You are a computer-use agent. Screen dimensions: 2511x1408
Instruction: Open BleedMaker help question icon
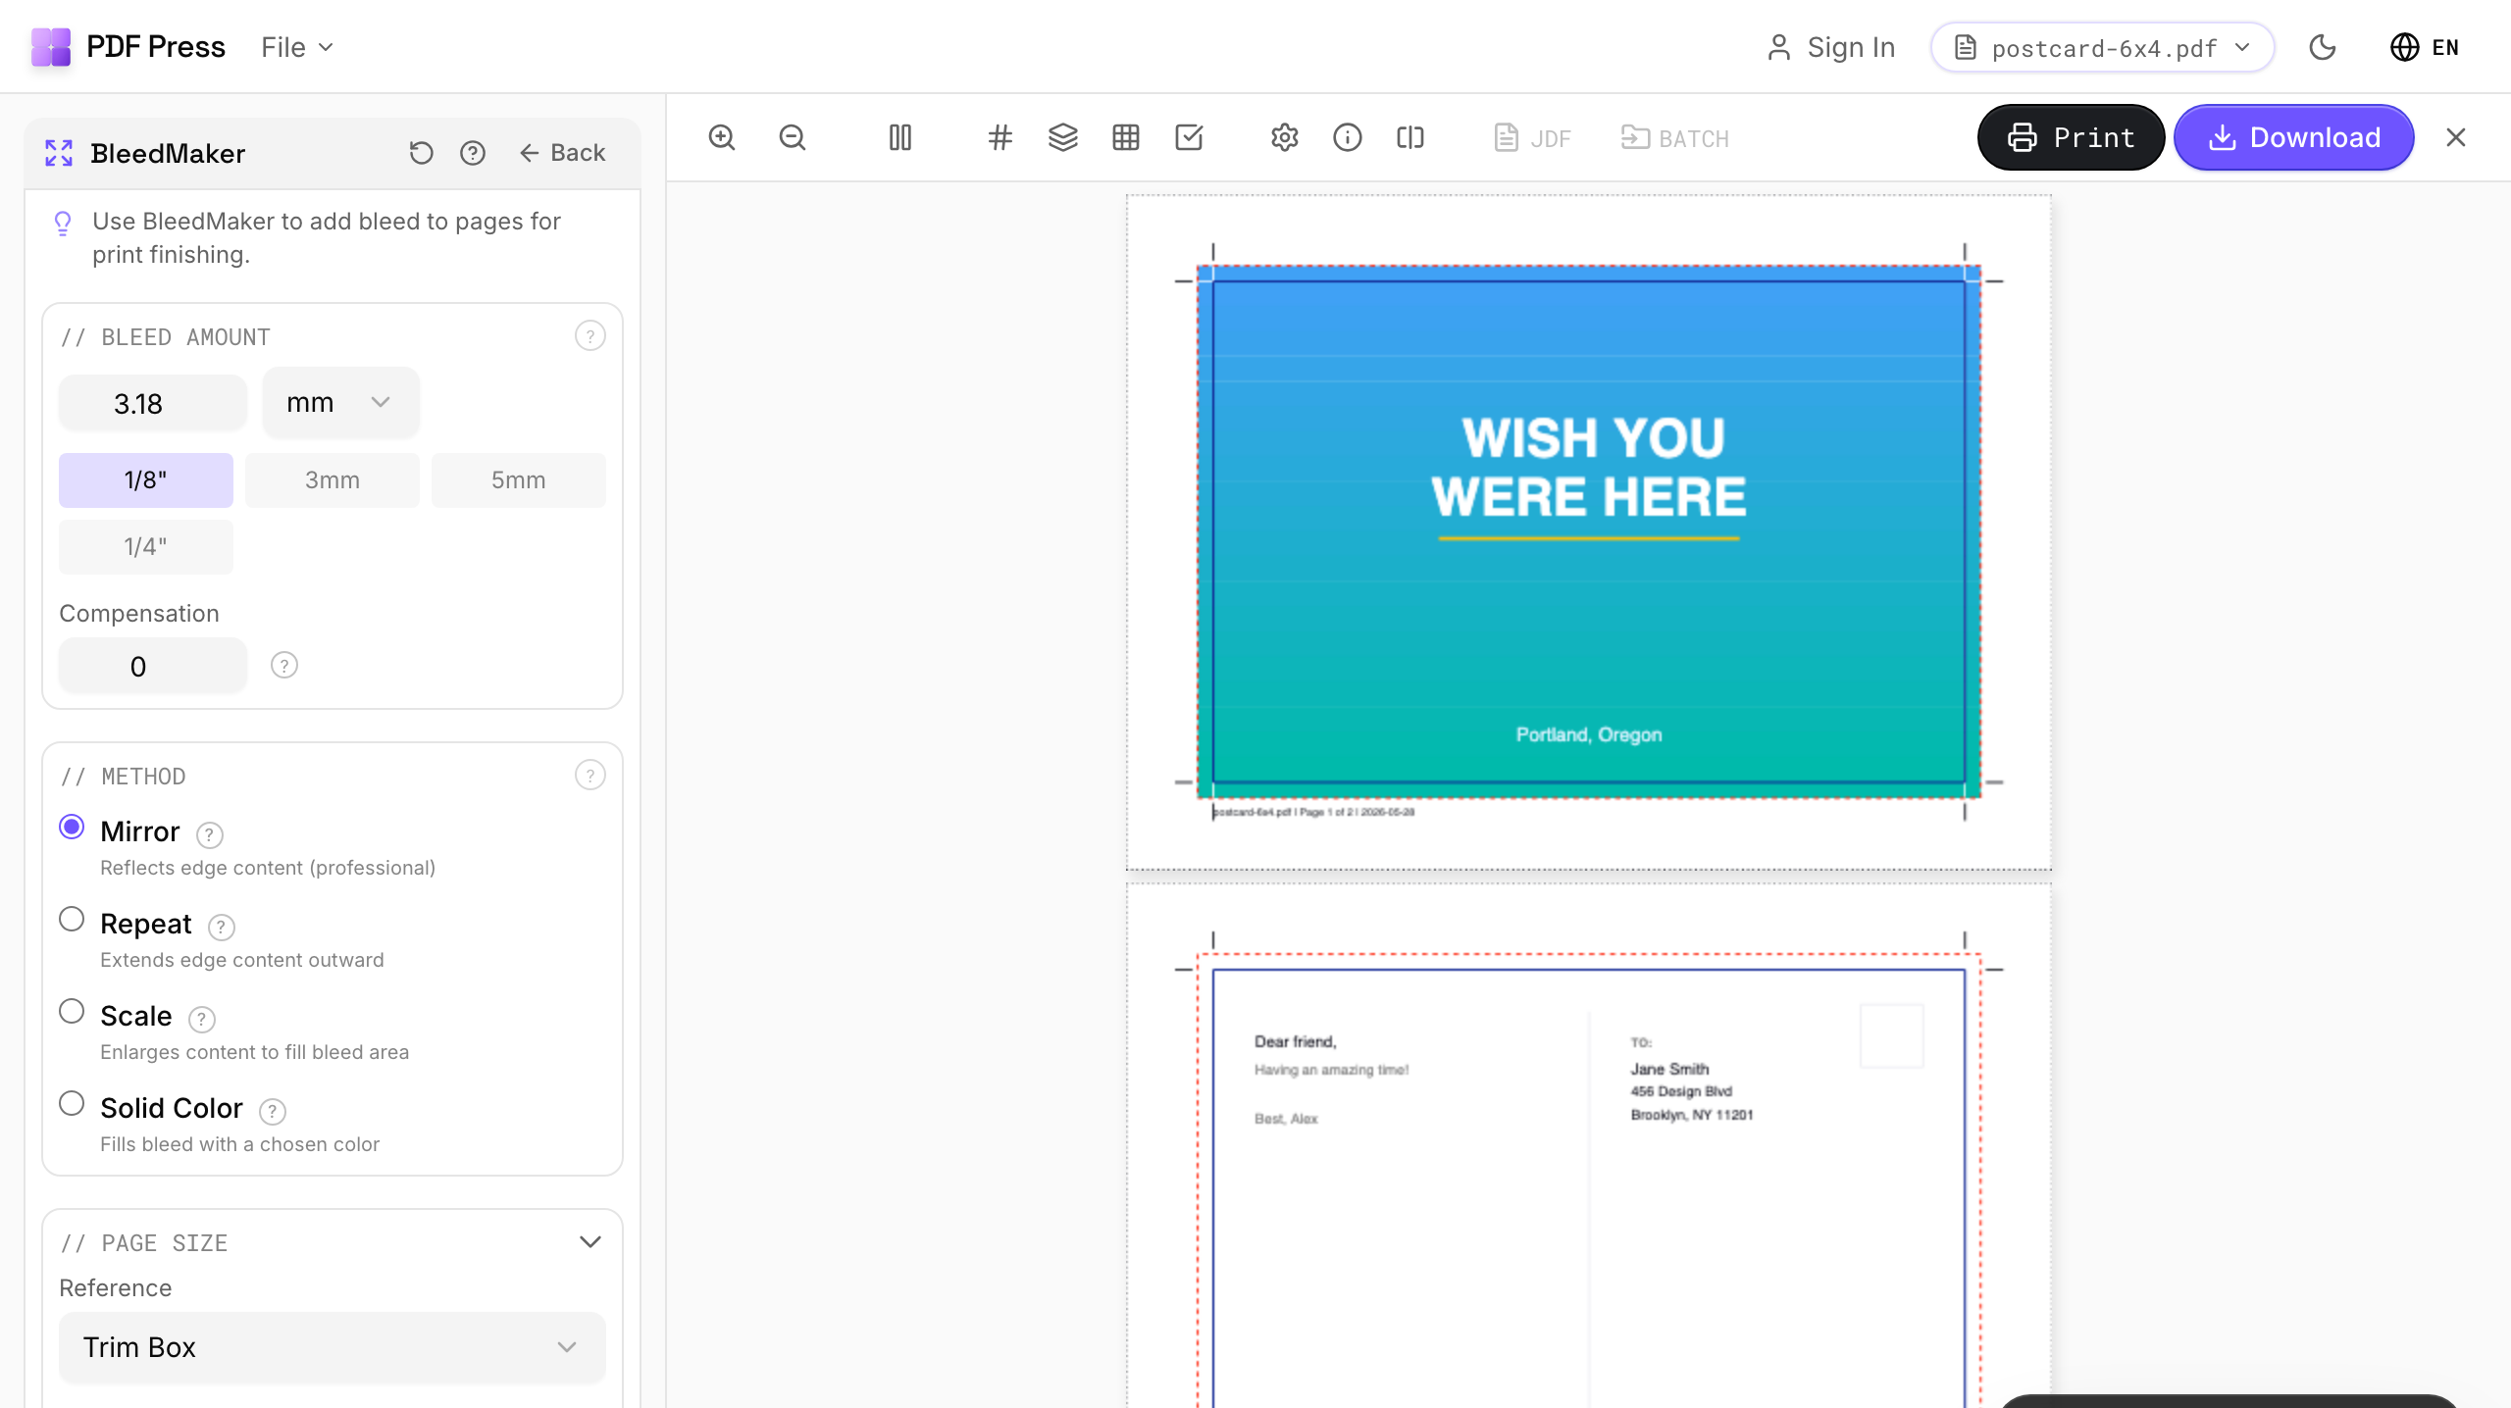473,153
